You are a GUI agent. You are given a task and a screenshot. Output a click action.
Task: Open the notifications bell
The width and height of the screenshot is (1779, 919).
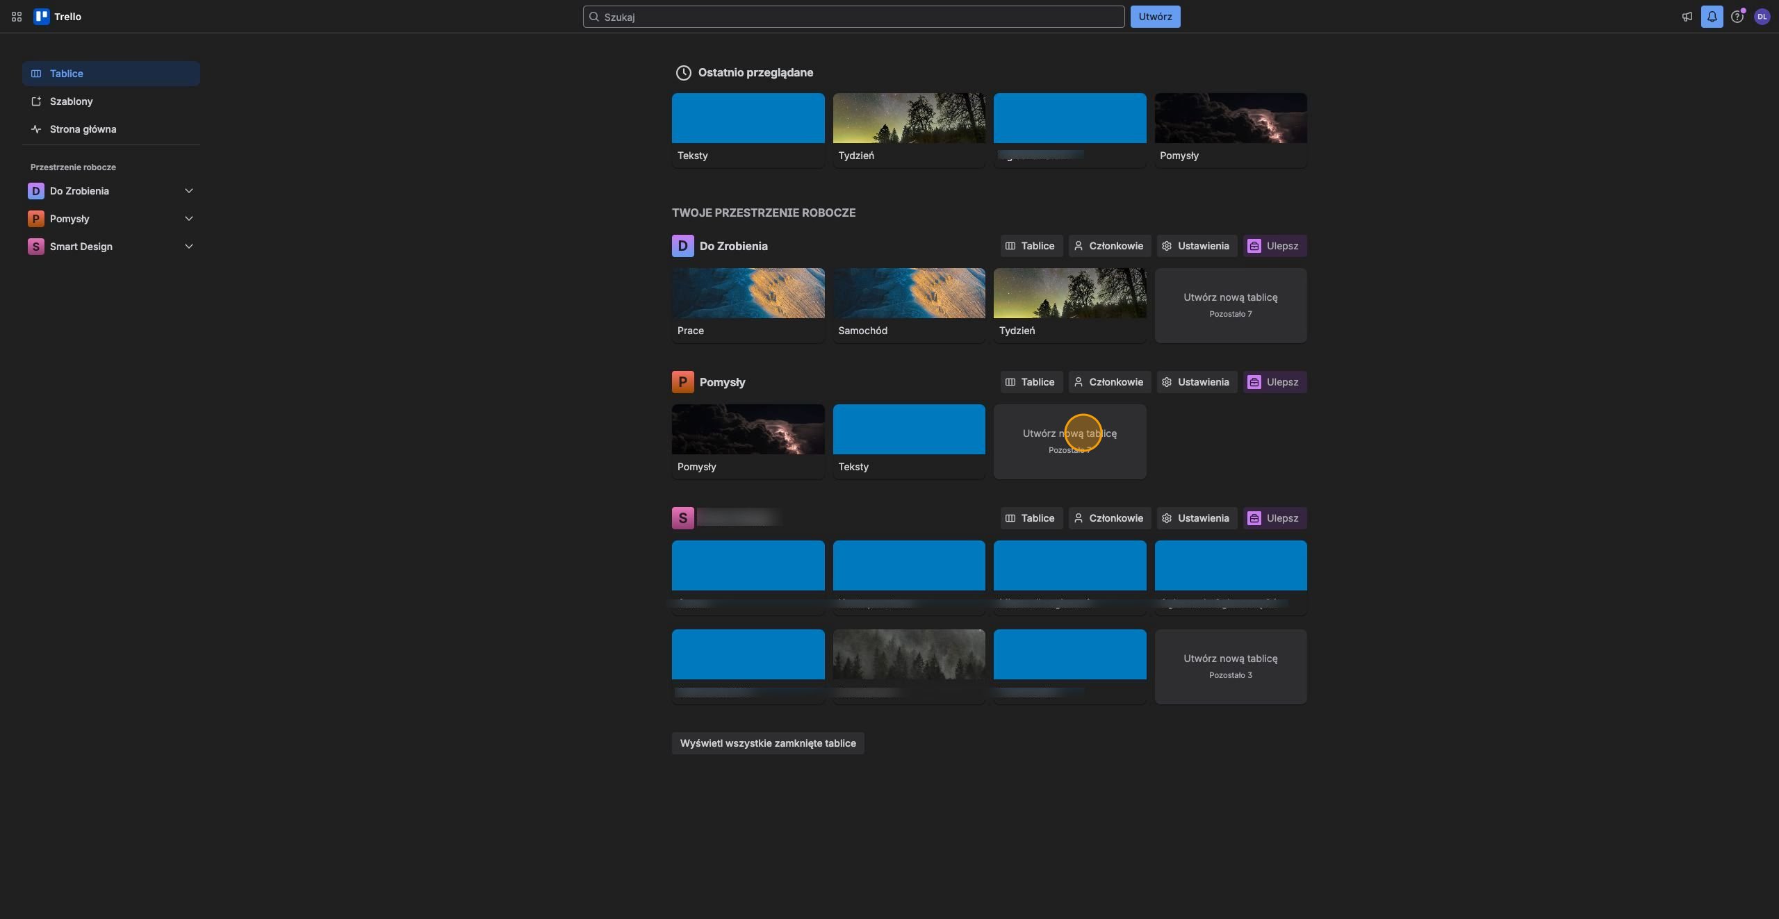1712,17
